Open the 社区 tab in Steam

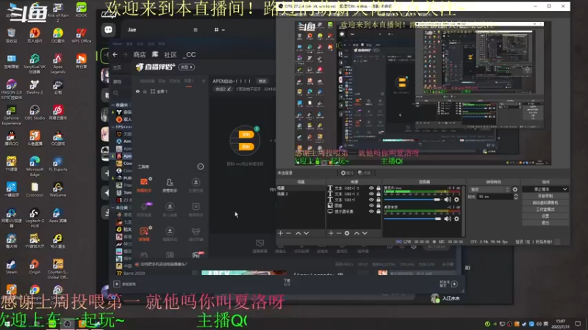171,54
